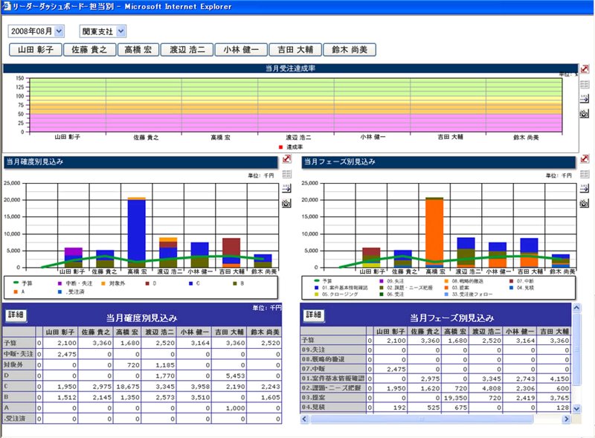Show data table icon for 当月受注達成率 chart
Viewport: 595px width, 438px height.
(x=585, y=84)
